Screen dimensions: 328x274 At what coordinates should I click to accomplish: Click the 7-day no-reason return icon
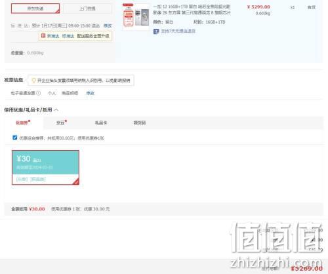point(156,31)
